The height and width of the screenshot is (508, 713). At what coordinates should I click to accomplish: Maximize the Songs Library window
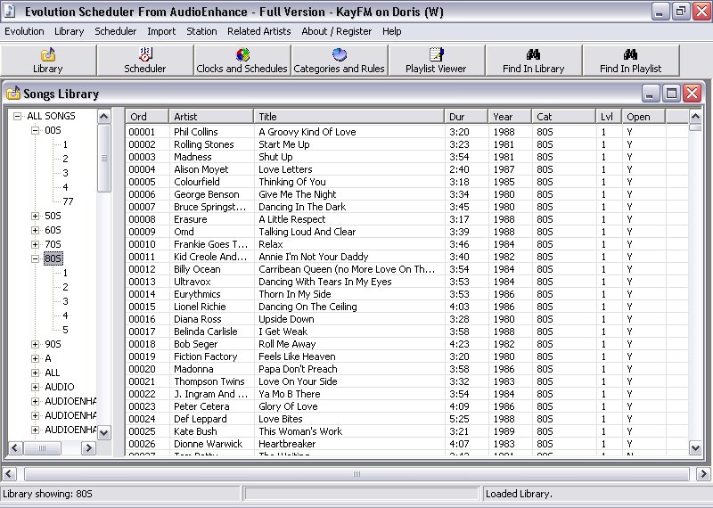tap(671, 94)
